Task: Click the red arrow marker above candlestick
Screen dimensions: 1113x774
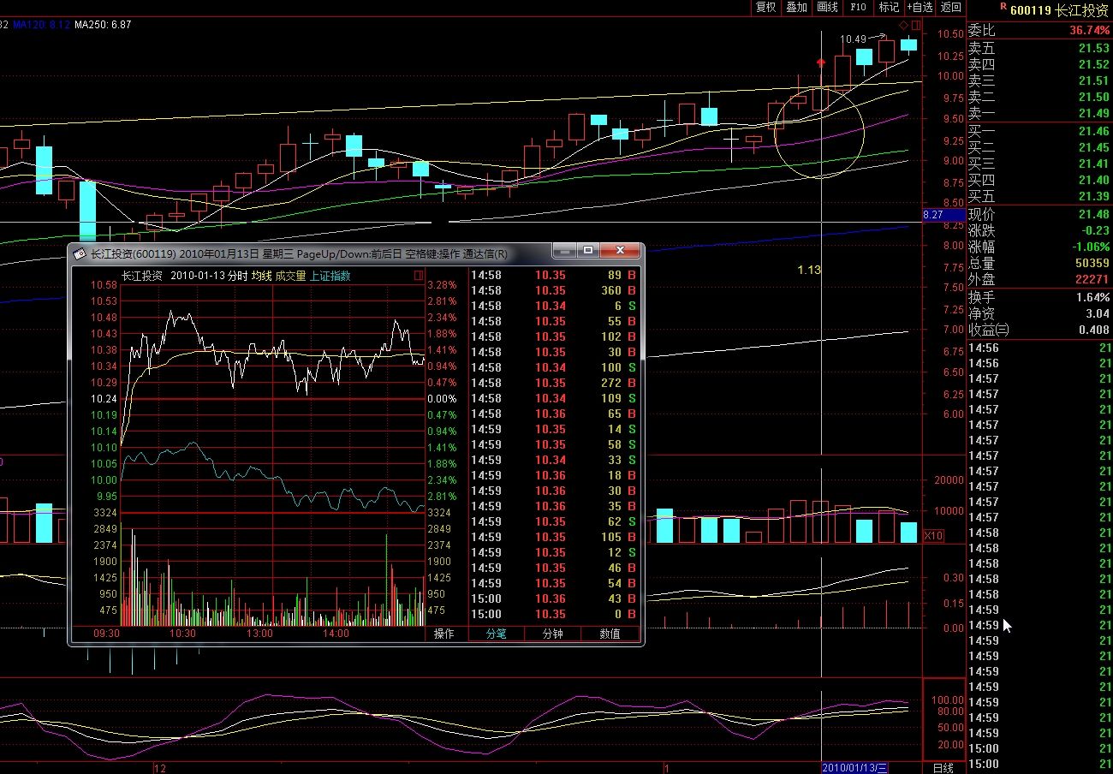Action: click(x=821, y=63)
